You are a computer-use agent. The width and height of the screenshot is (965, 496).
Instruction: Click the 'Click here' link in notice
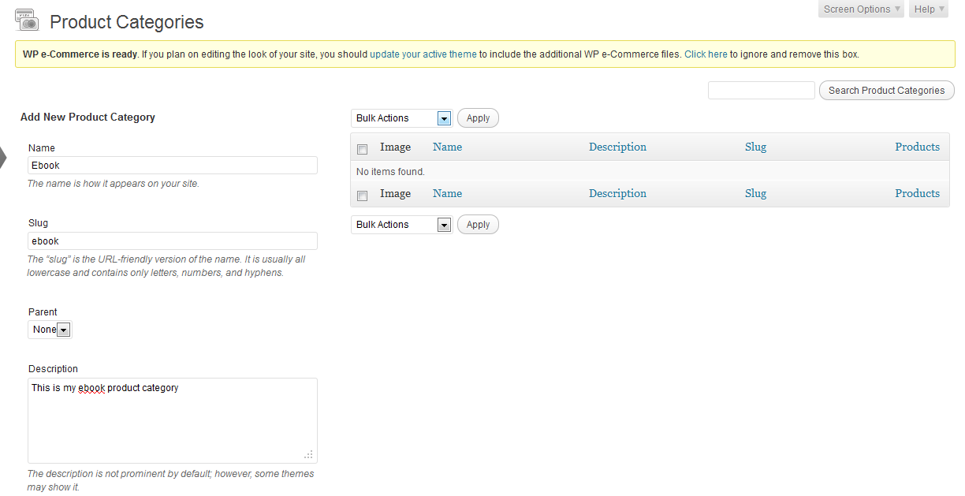click(706, 54)
